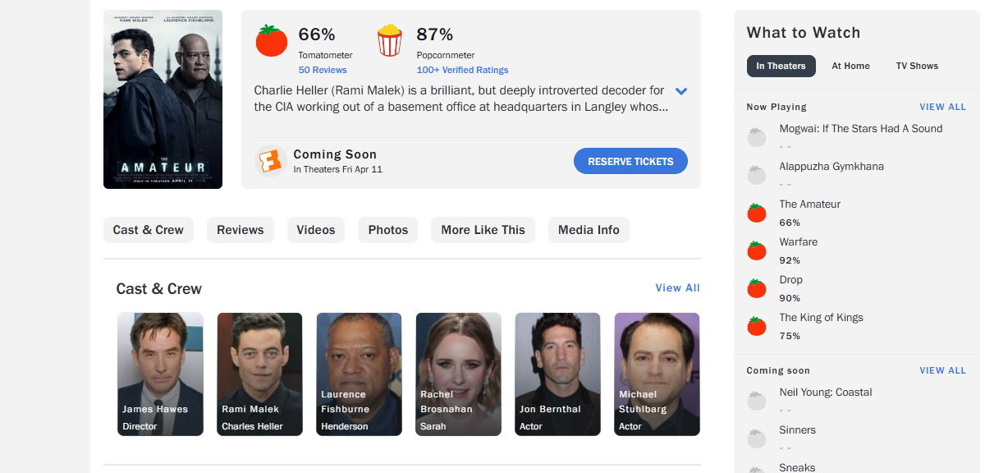Screen dimensions: 985x473
Task: Click the Fandango ticket icon
Action: pos(269,161)
